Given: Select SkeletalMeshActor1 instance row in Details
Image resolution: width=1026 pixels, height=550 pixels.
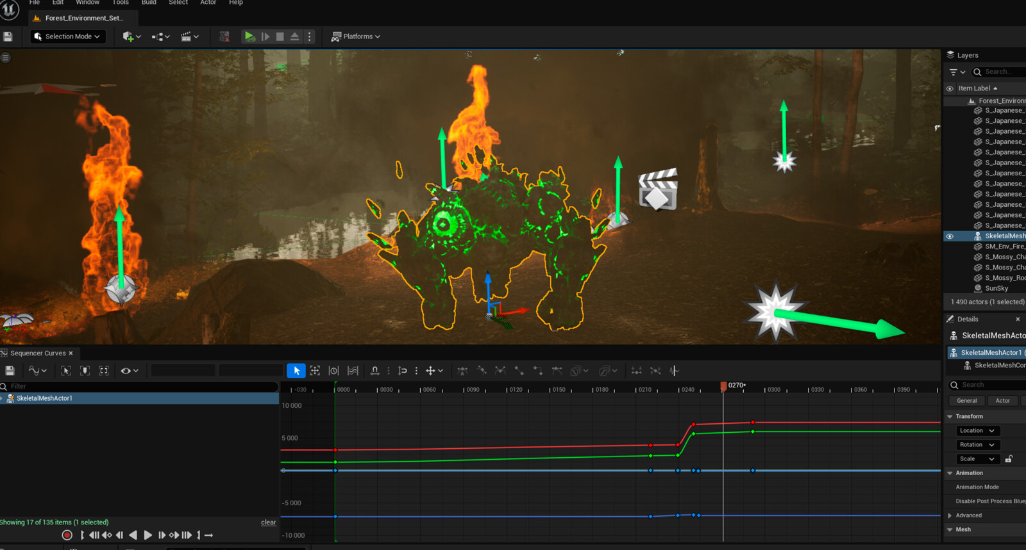Looking at the screenshot, I should [x=986, y=353].
